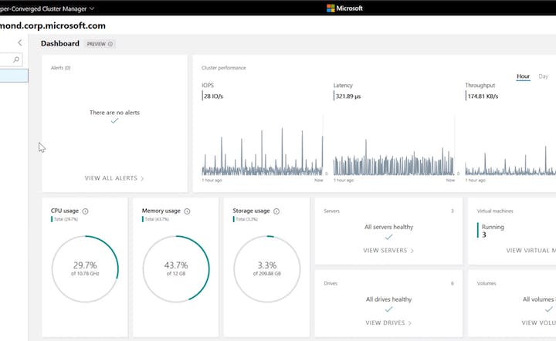Open the Storage usage info icon
This screenshot has width=556, height=341.
coord(276,211)
